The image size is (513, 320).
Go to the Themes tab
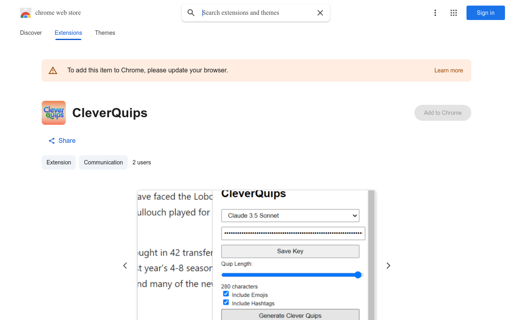[x=105, y=33]
